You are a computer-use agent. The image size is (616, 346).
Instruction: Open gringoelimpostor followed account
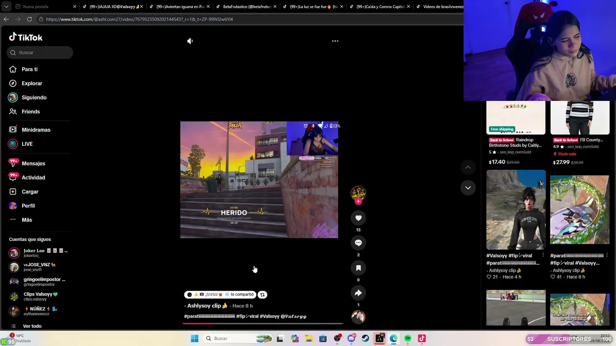coord(38,282)
